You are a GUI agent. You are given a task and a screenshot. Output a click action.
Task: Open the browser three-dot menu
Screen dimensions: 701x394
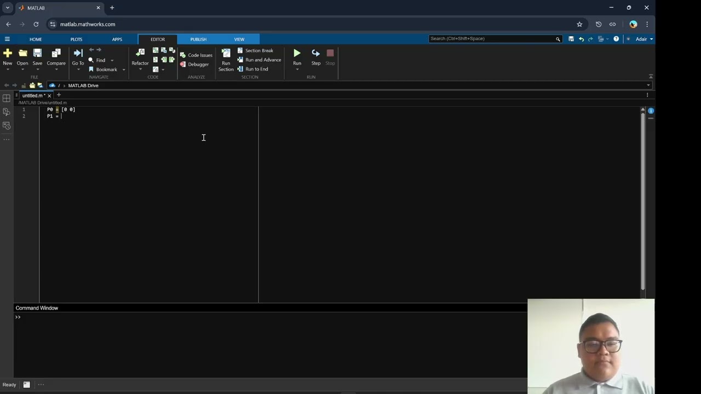pos(647,24)
